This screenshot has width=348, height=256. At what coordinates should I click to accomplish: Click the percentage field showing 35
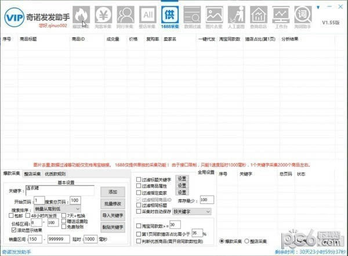pyautogui.click(x=197, y=233)
